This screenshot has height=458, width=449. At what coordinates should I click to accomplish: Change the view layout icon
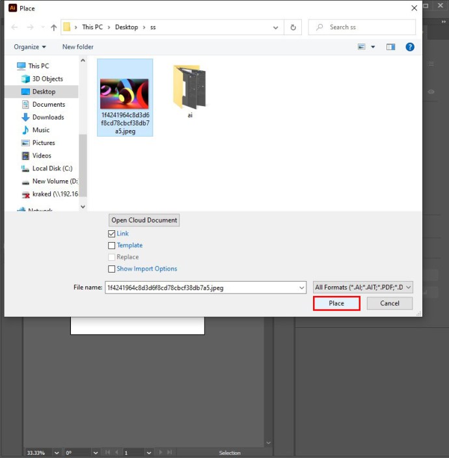[x=362, y=47]
